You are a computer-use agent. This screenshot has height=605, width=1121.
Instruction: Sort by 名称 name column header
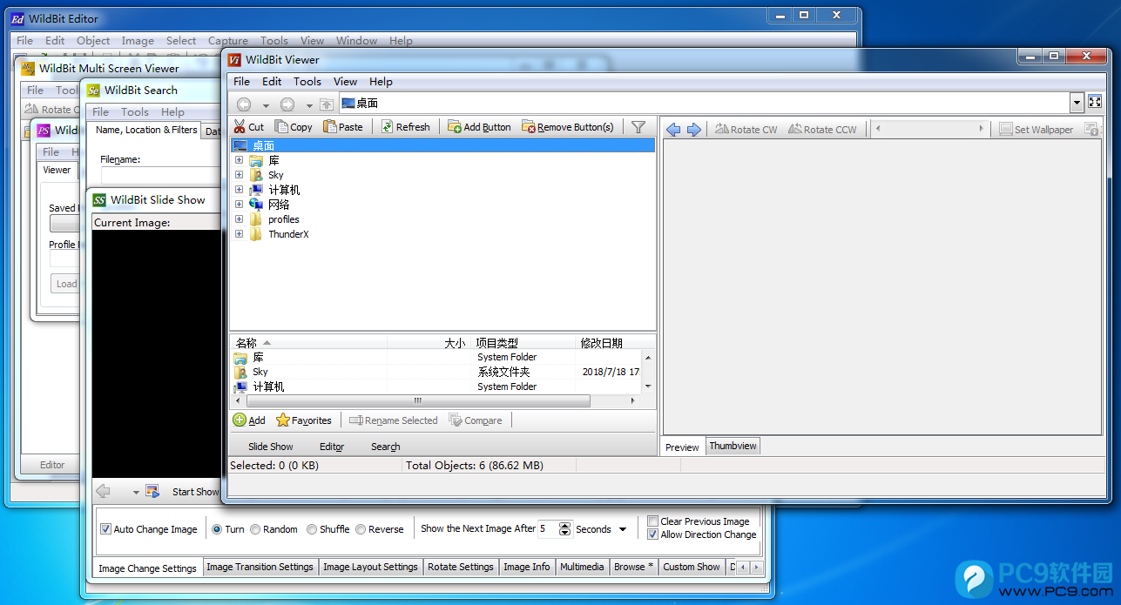pos(308,343)
